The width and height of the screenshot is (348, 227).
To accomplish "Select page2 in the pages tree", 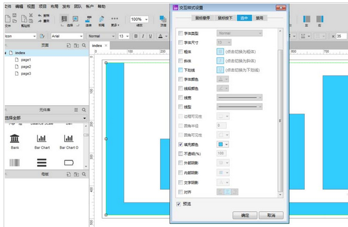I will tap(26, 67).
